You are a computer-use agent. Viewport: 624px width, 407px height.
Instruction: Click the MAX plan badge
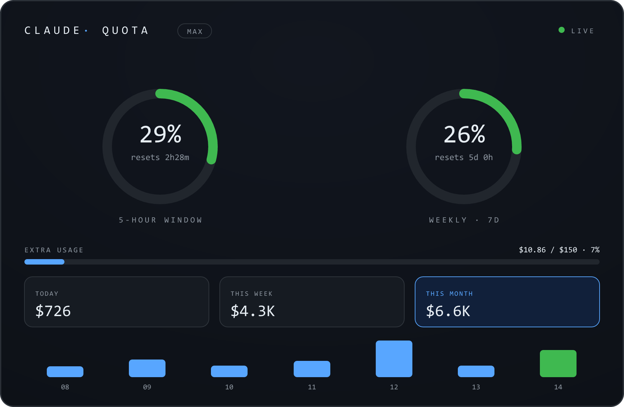195,31
